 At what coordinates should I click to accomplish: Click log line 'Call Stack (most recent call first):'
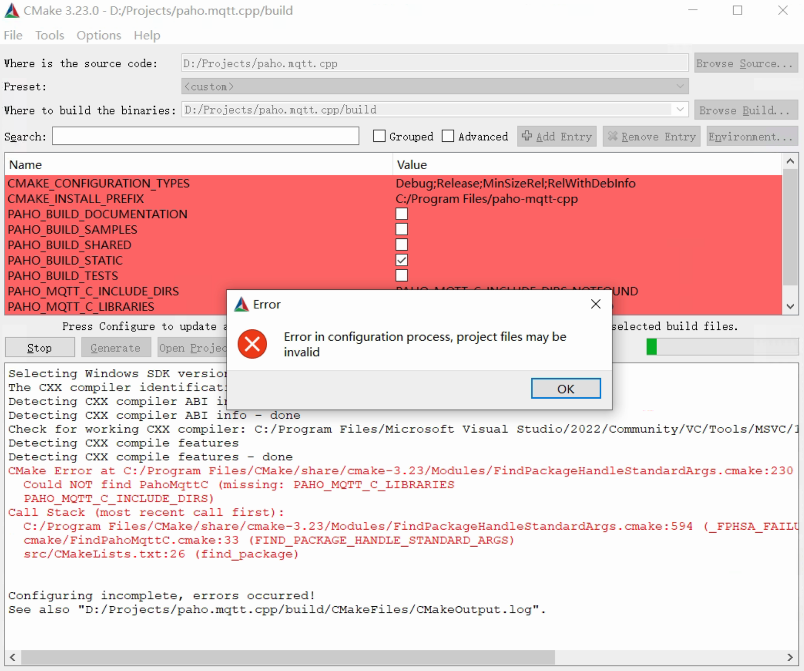pyautogui.click(x=146, y=512)
